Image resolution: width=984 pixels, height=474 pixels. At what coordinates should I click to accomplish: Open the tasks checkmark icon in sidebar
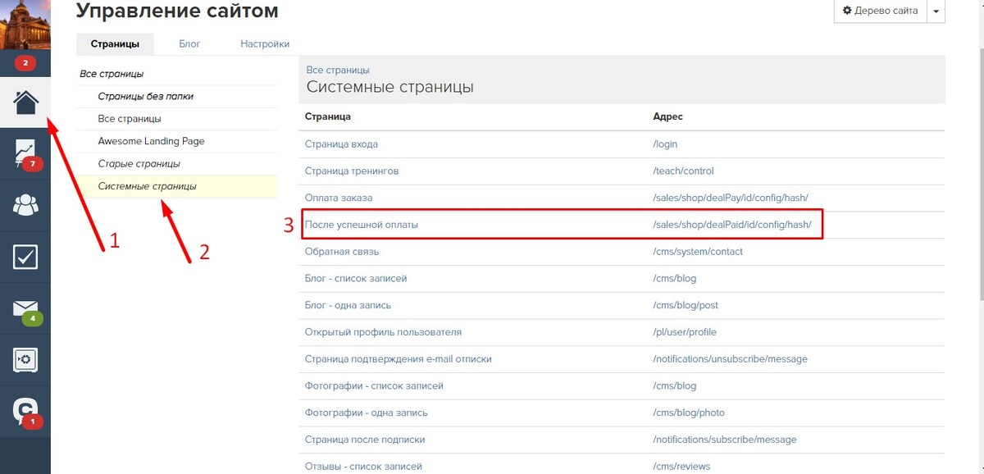(x=25, y=257)
